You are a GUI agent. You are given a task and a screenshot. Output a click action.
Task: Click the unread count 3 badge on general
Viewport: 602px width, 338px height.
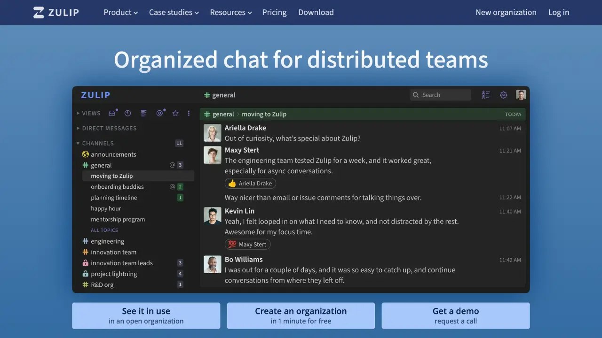(180, 165)
